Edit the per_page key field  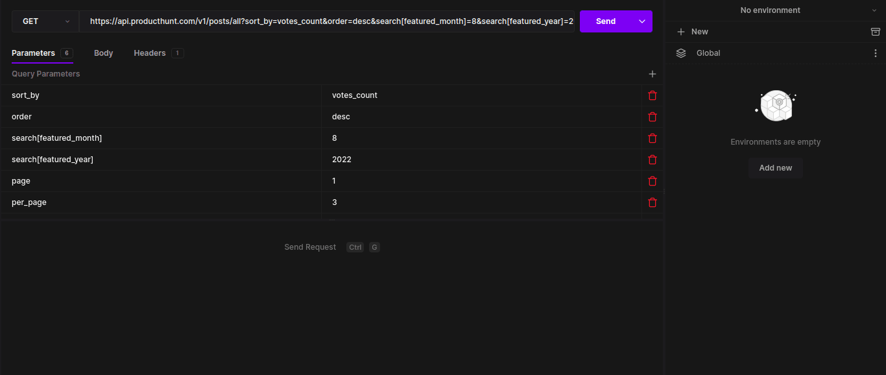tap(161, 202)
